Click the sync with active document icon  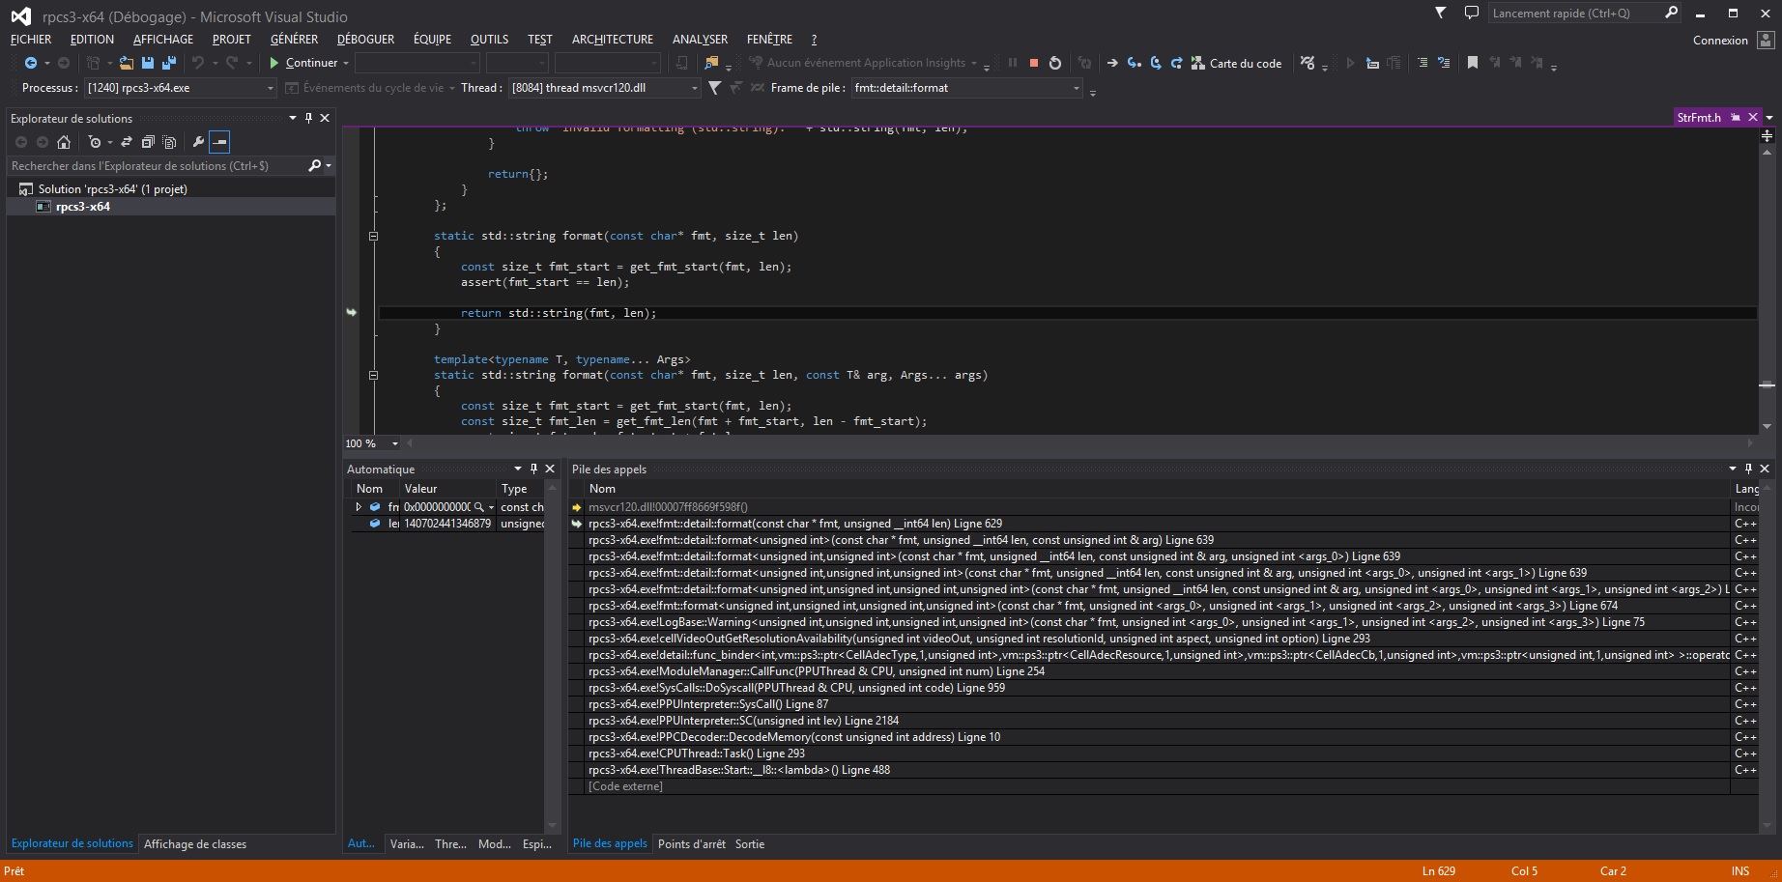click(x=127, y=142)
